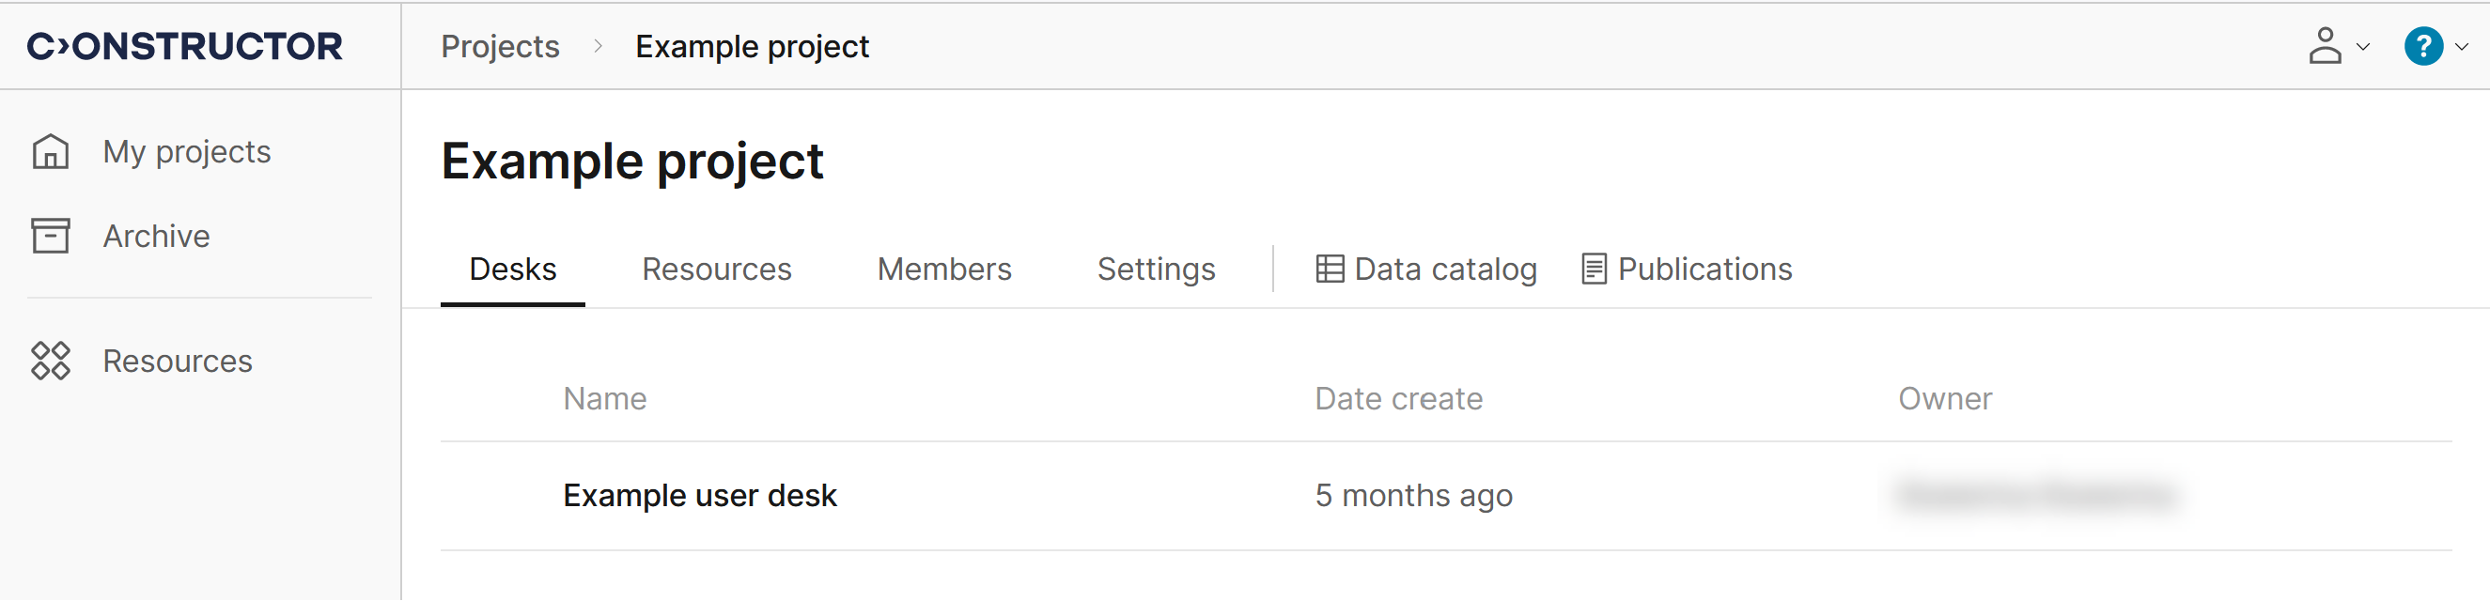The width and height of the screenshot is (2490, 601).
Task: Switch to the Members tab
Action: click(x=943, y=269)
